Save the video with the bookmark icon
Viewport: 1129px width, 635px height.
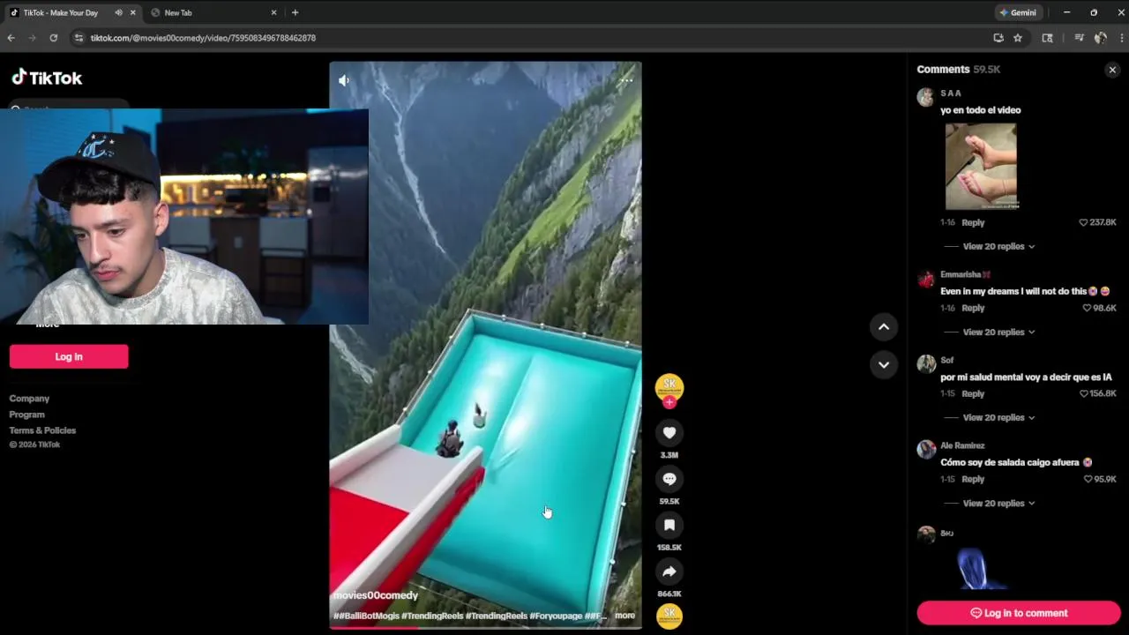click(x=669, y=526)
